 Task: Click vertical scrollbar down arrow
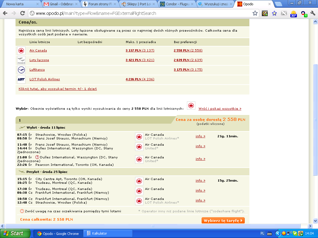tap(316, 221)
